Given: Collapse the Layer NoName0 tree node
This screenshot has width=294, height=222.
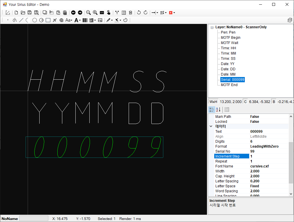Looking at the screenshot, I should coord(212,27).
